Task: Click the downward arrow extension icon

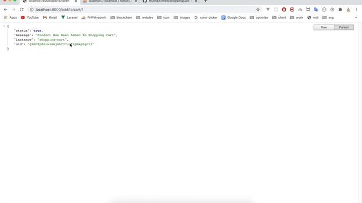Action: [x=268, y=10]
